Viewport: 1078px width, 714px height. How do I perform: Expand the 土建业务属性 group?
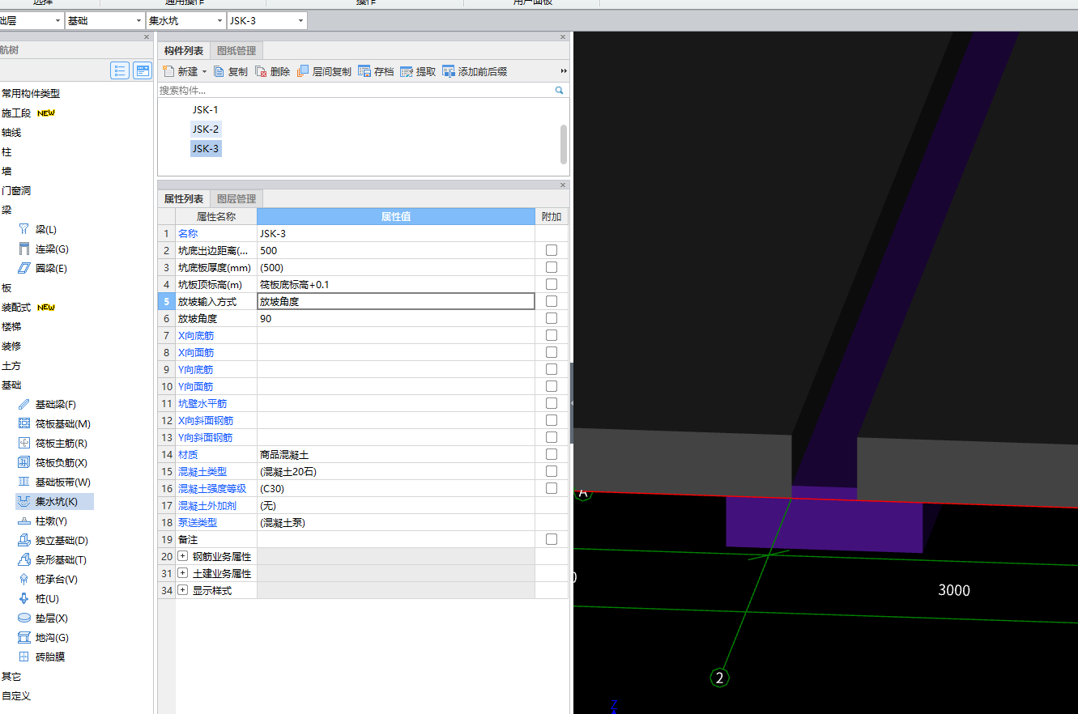(x=182, y=573)
